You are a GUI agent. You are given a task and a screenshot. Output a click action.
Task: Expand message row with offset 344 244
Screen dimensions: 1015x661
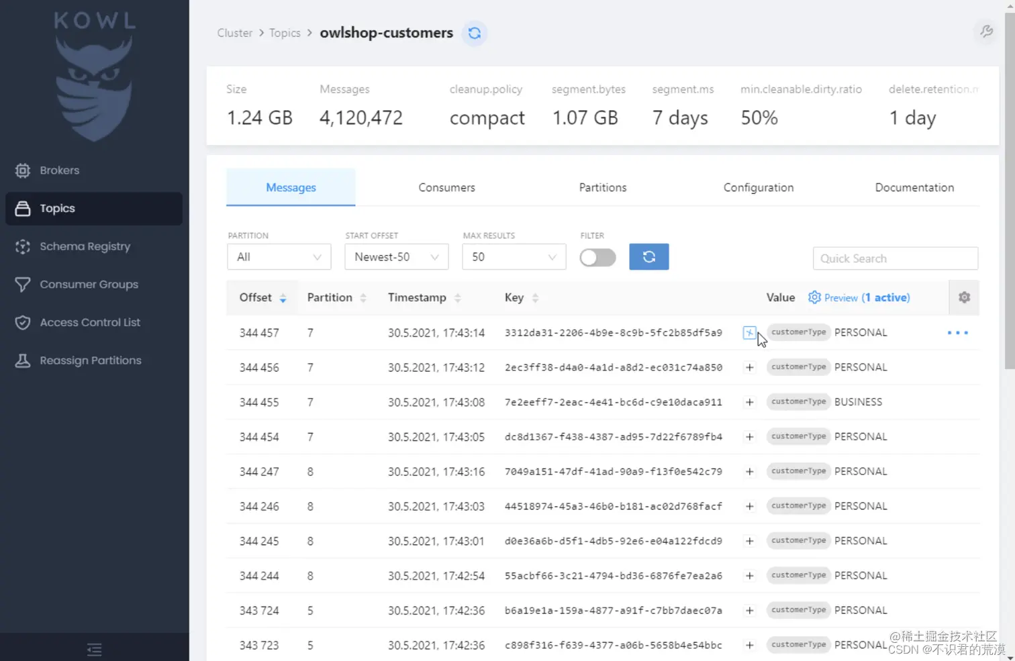pos(750,576)
